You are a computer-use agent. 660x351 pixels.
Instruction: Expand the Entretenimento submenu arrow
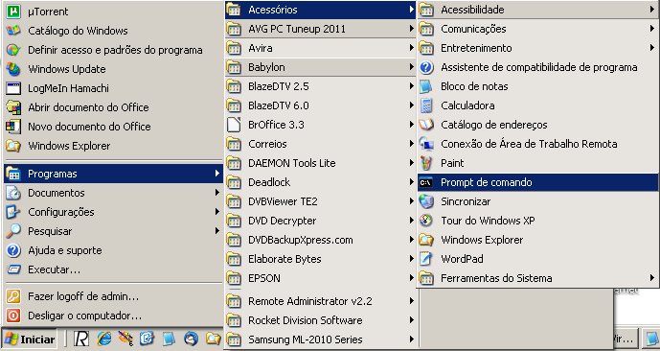click(652, 48)
